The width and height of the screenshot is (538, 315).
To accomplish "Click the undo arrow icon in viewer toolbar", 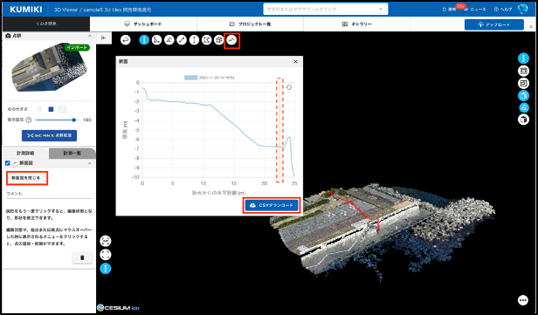I will tap(126, 40).
